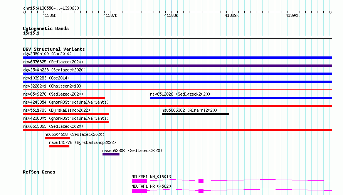Select variant label nsv3228201 (Chaisson2019)

(52, 86)
